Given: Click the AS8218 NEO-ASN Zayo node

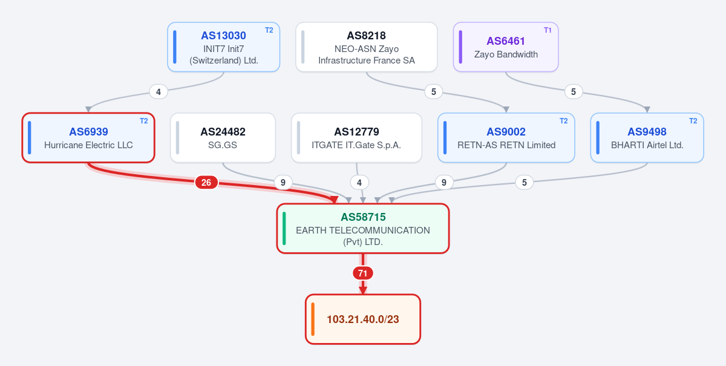Looking at the screenshot, I should point(367,47).
